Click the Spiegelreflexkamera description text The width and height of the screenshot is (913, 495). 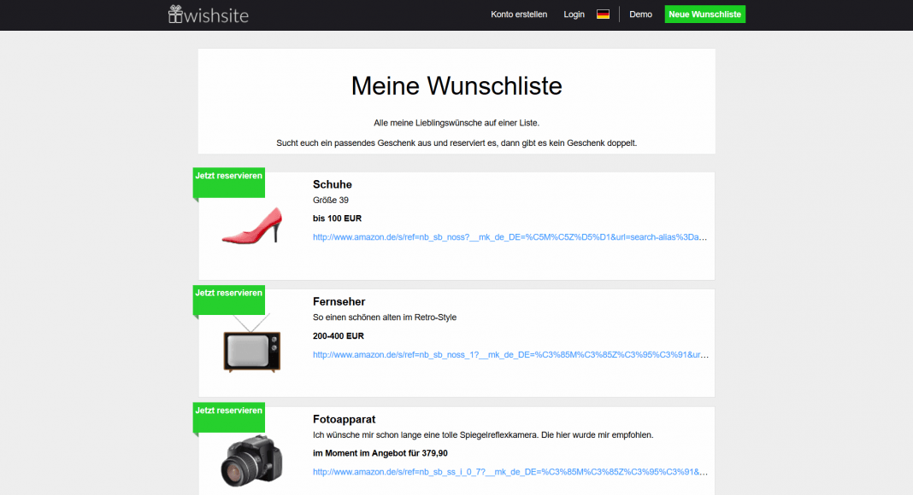click(483, 435)
